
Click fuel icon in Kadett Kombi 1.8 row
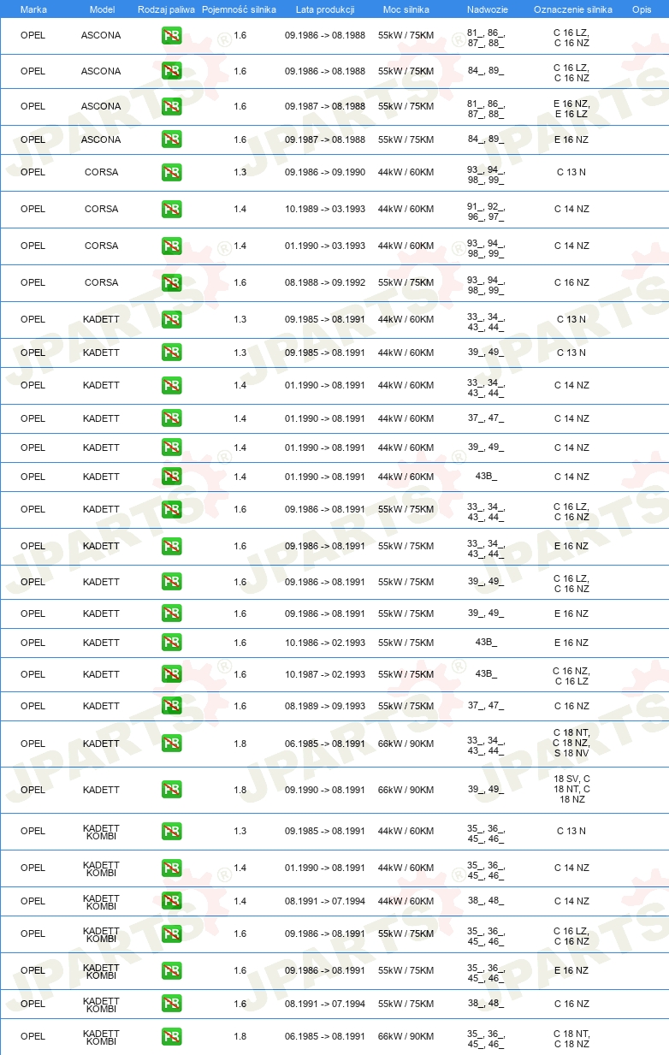171,1036
